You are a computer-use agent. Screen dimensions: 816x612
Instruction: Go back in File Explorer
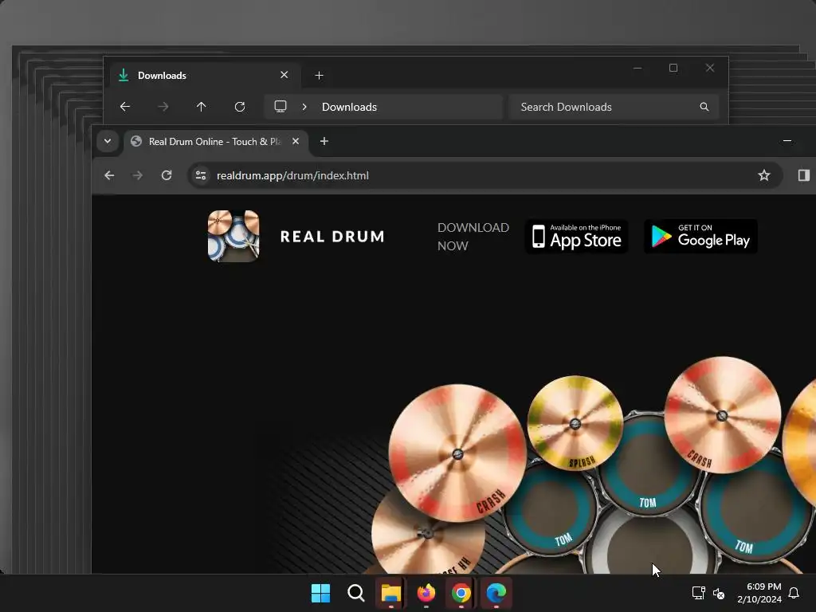pos(125,107)
